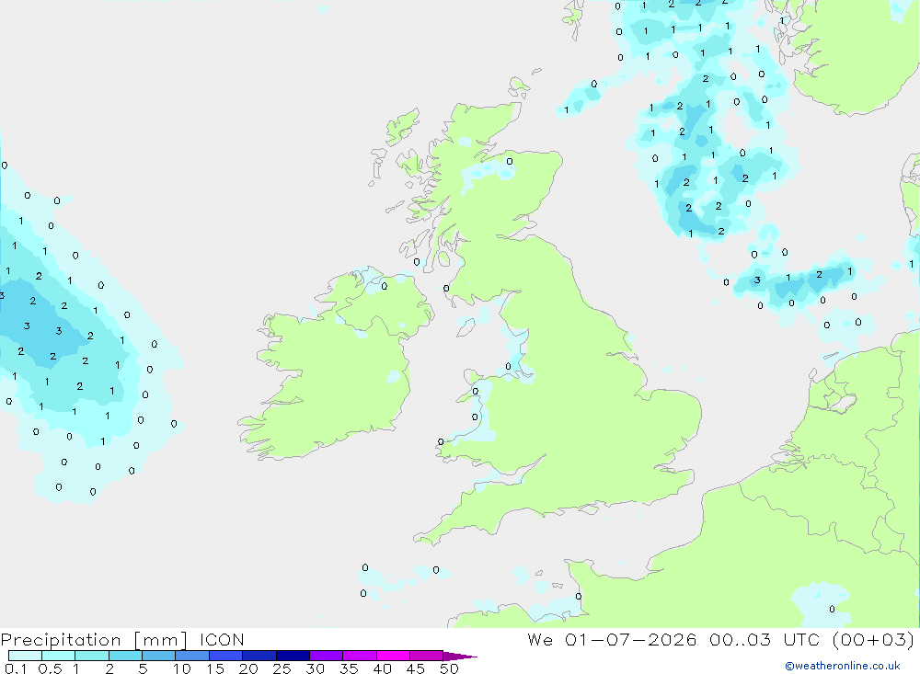Viewport: 920px width, 674px height.
Task: Click the 'We 01-07-2026 00..03 UTC (00+03)' timestamp
Action: [x=720, y=640]
